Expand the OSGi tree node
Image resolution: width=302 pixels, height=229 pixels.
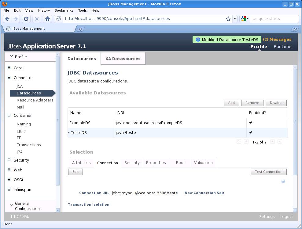[9, 180]
